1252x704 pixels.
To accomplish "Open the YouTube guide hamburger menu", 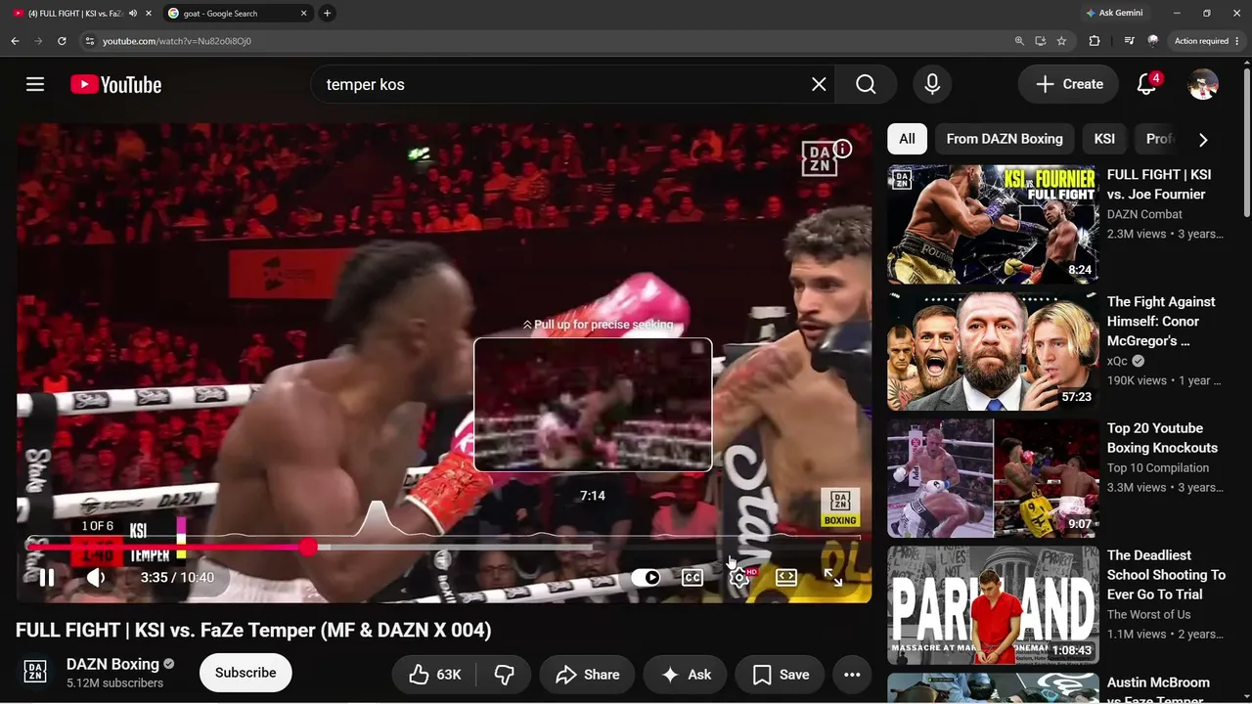I will pos(35,84).
